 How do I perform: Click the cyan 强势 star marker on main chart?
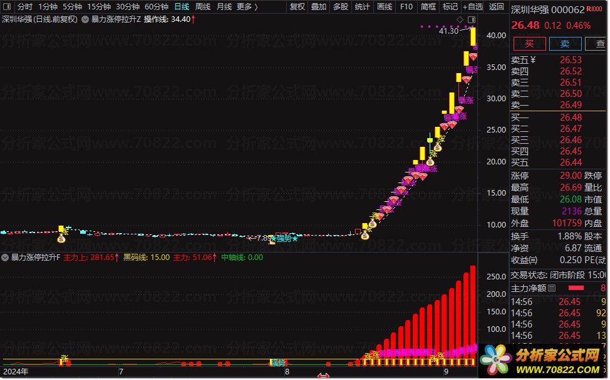pos(285,239)
